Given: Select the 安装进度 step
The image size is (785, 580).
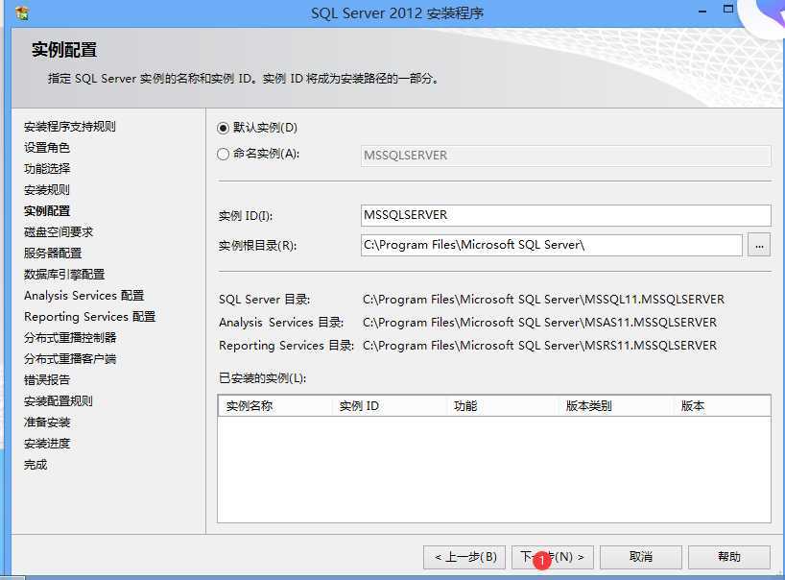Looking at the screenshot, I should pos(47,444).
